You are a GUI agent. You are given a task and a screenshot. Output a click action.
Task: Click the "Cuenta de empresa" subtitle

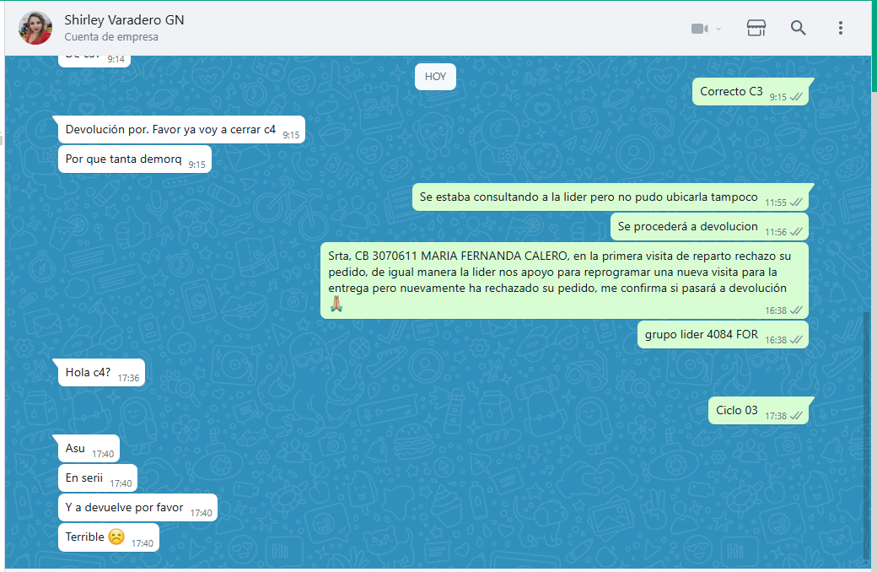click(111, 37)
